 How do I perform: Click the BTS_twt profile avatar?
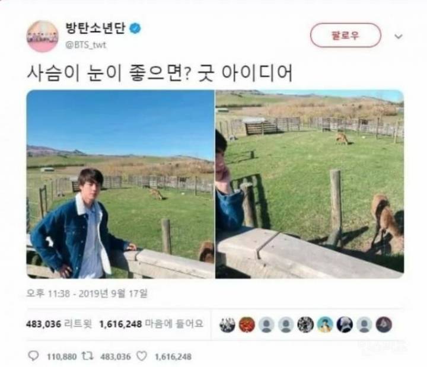pyautogui.click(x=42, y=36)
